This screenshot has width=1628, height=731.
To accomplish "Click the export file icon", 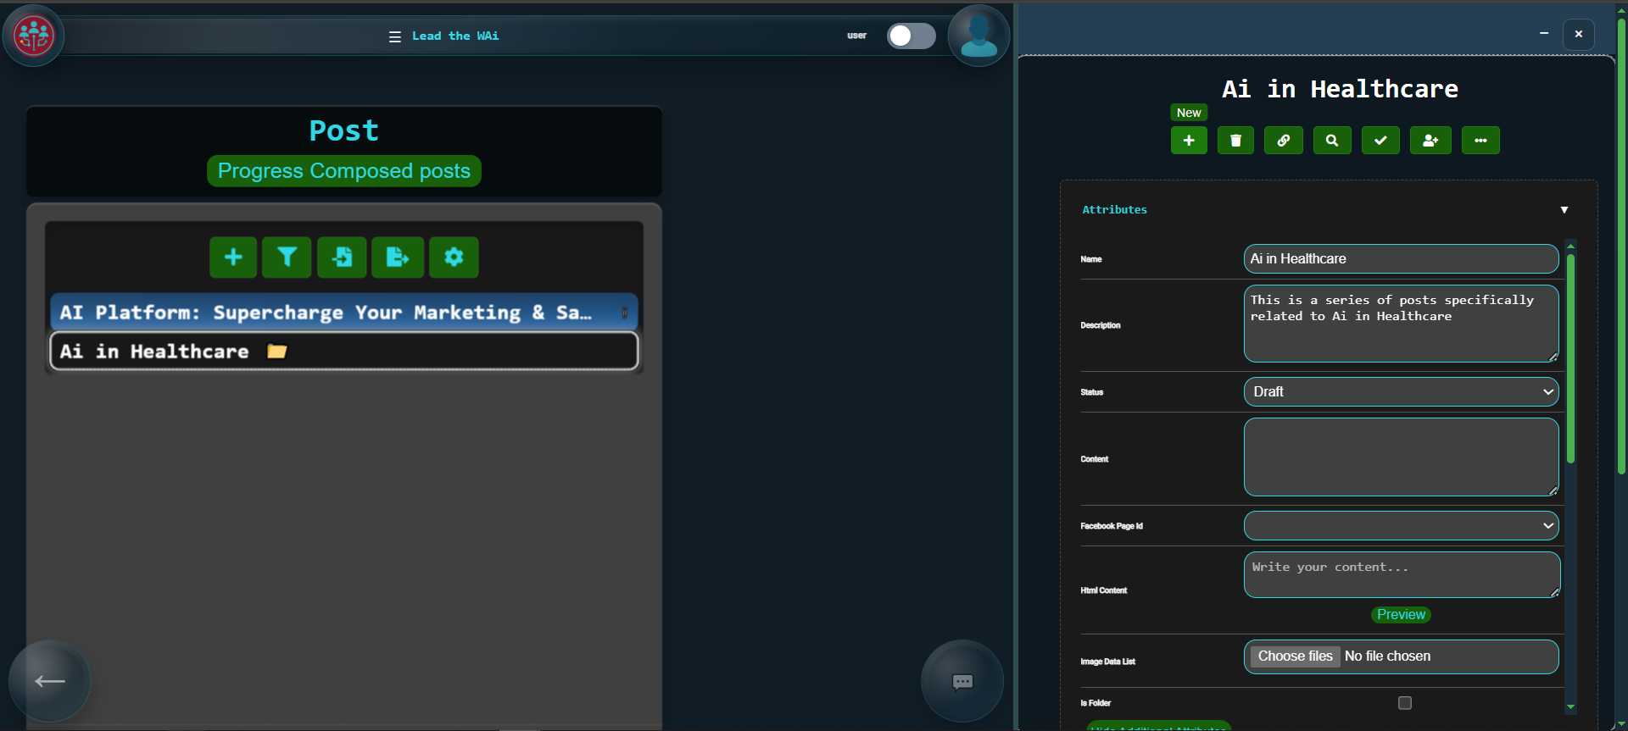I will (x=398, y=258).
